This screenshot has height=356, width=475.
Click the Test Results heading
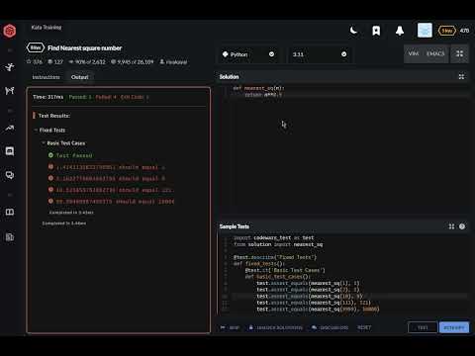click(54, 116)
